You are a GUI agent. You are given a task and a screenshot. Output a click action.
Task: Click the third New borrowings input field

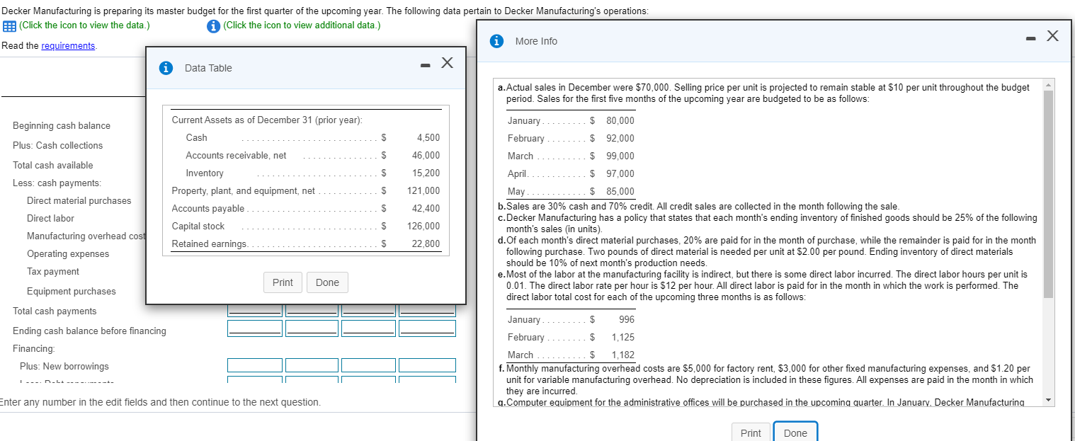click(369, 365)
